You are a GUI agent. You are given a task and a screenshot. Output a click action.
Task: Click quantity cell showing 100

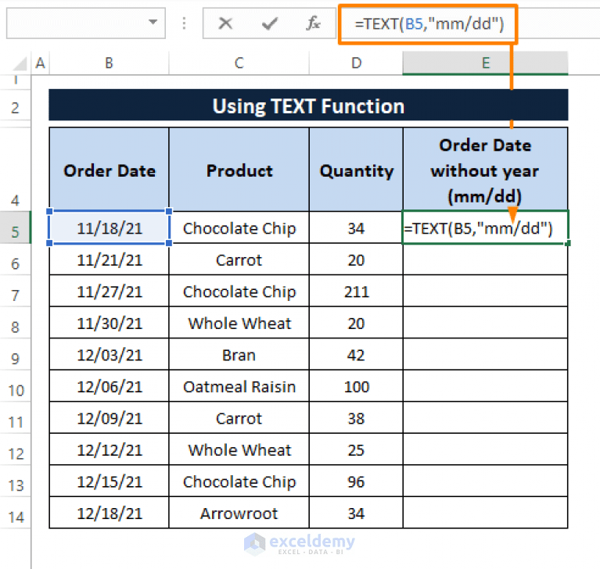coord(356,386)
